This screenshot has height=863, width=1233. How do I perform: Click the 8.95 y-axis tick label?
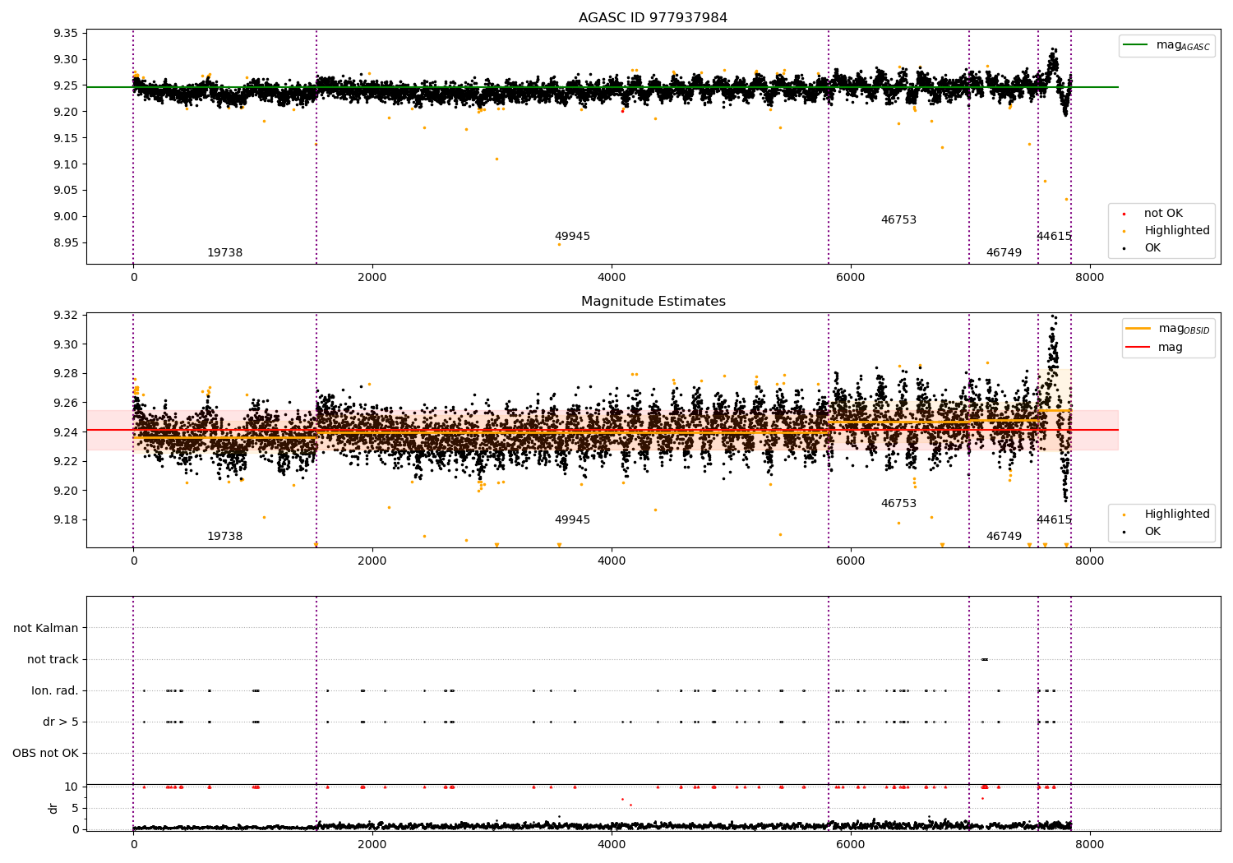click(66, 243)
